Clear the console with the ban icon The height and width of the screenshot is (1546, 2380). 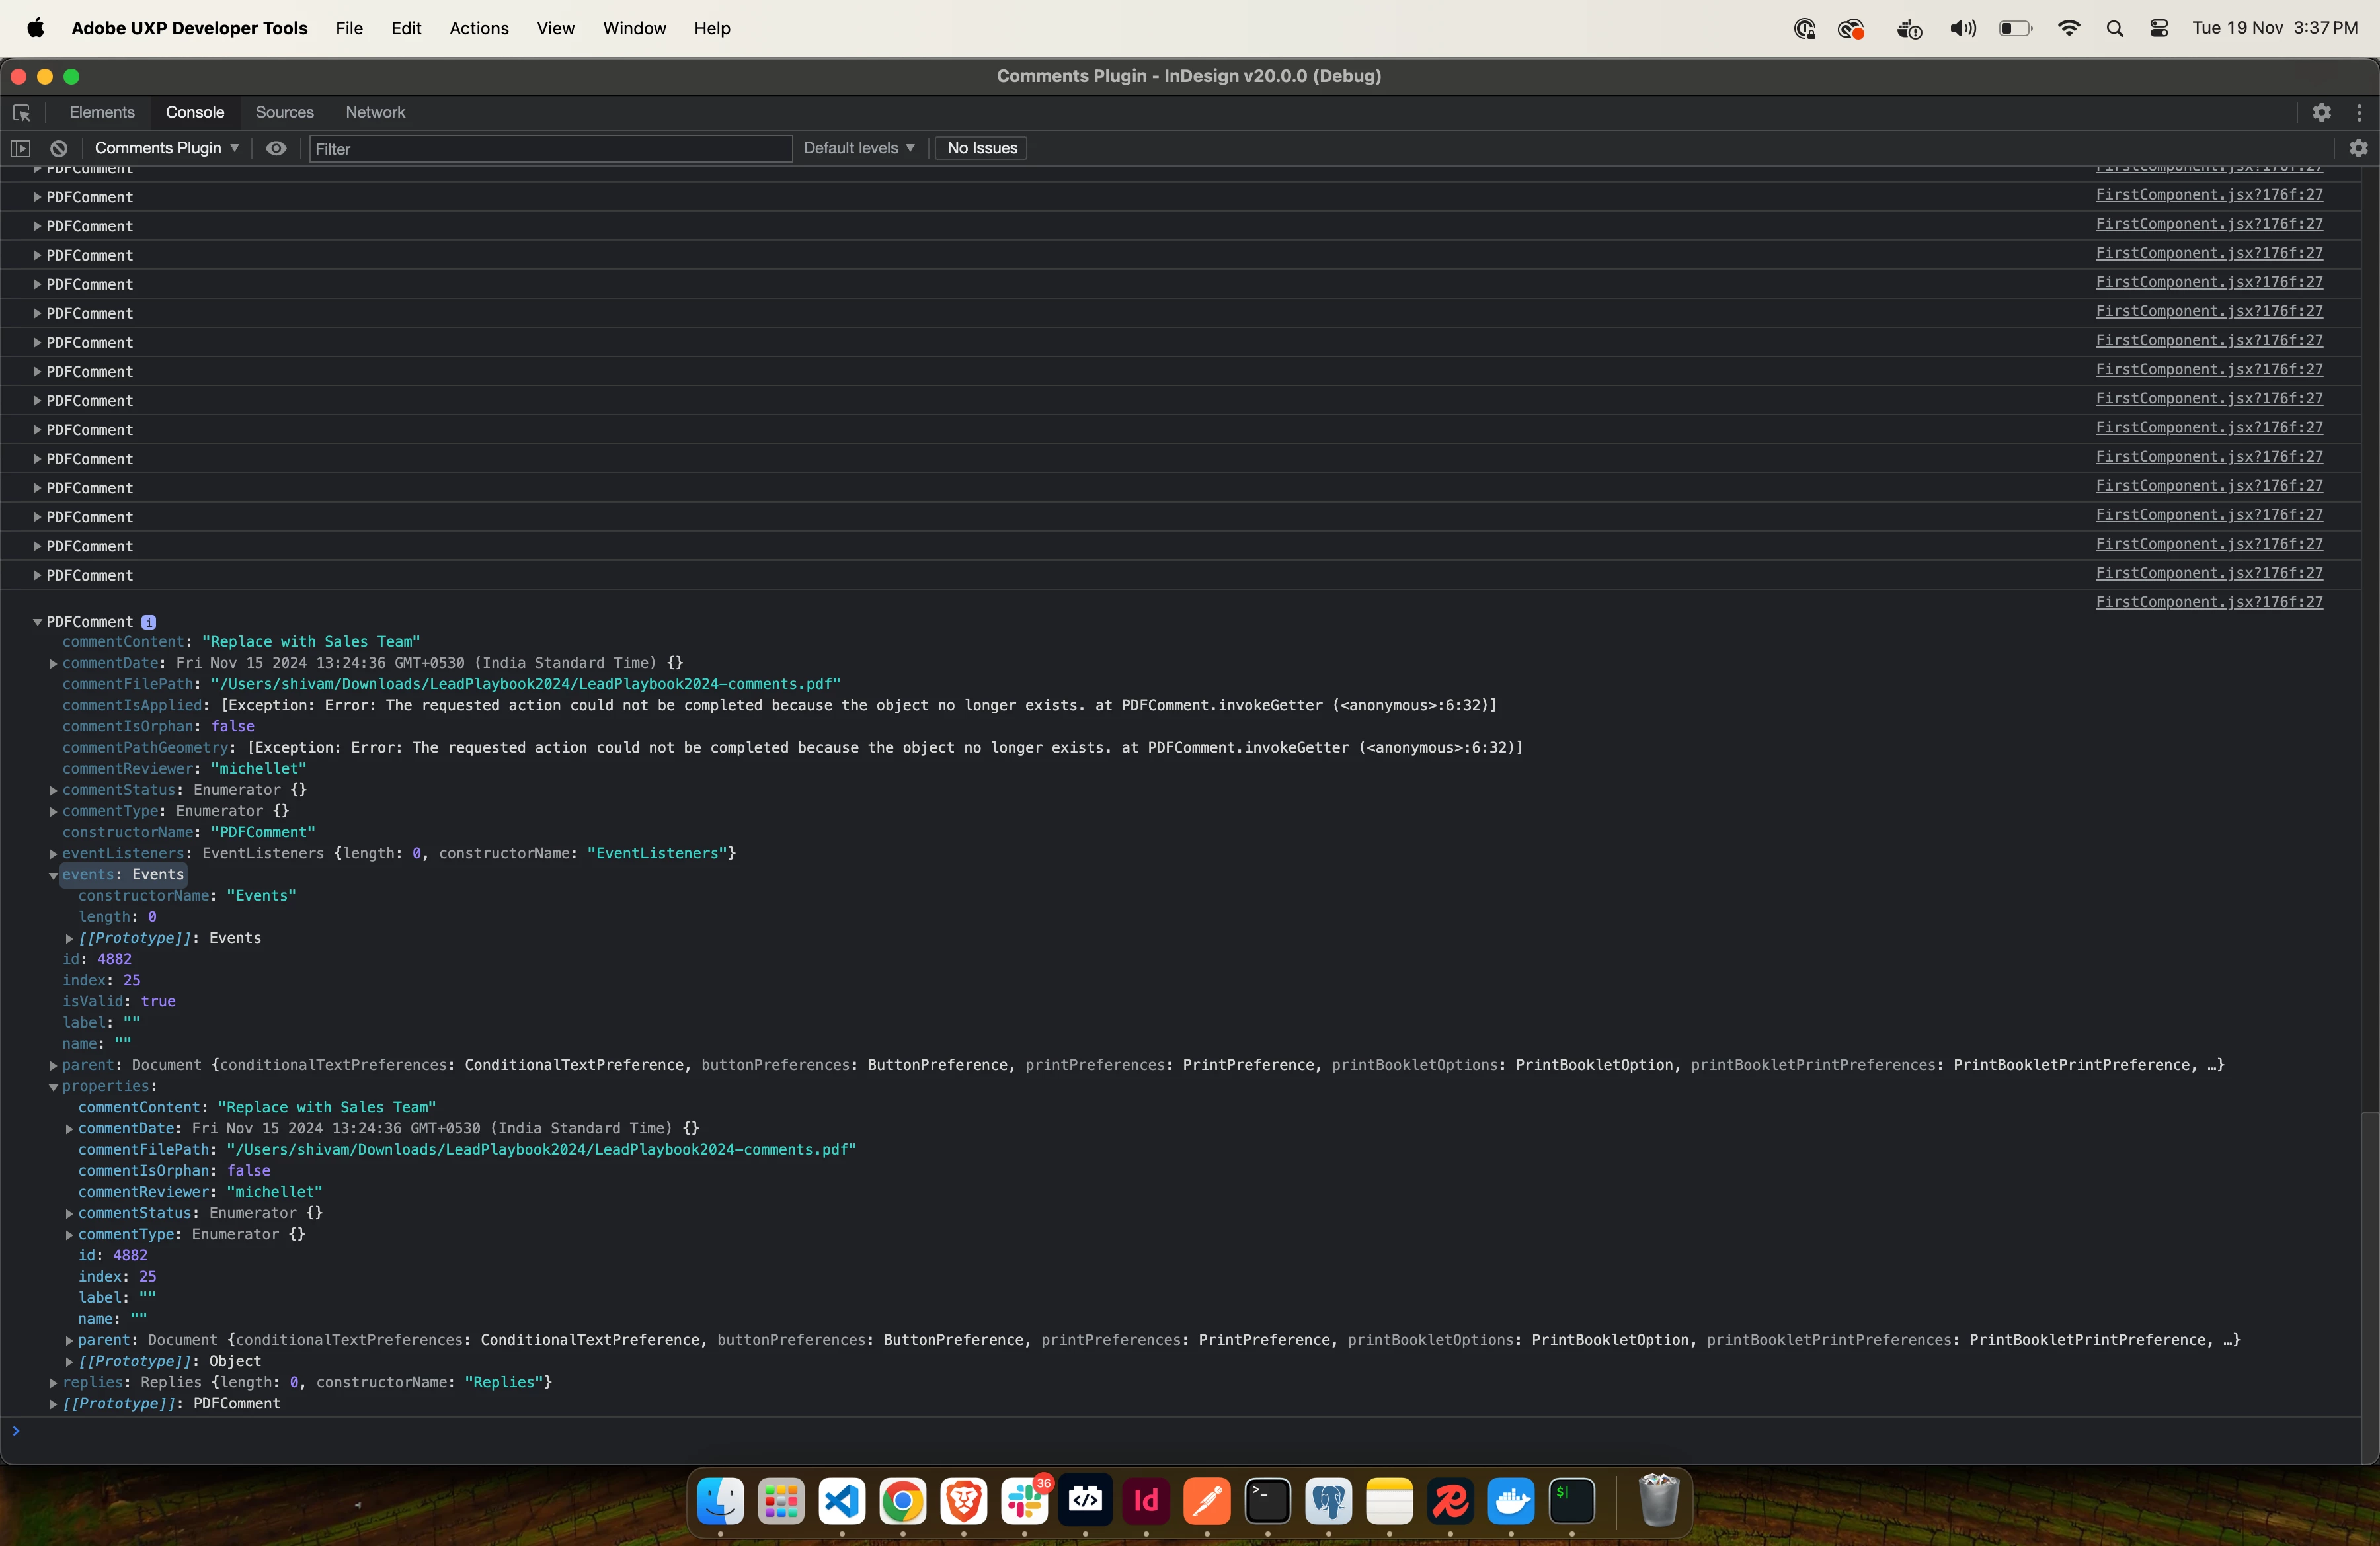[59, 148]
